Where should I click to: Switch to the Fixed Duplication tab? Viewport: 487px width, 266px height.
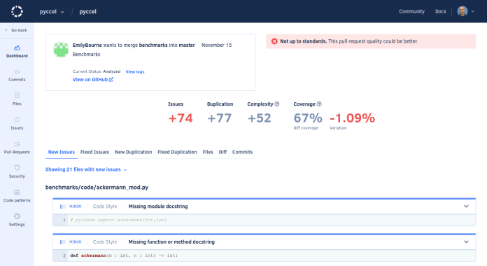point(177,152)
